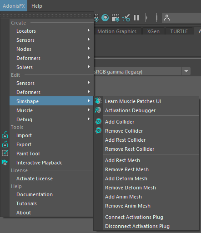Expand the Create Sensors submenu
The image size is (201, 233).
(x=51, y=40)
